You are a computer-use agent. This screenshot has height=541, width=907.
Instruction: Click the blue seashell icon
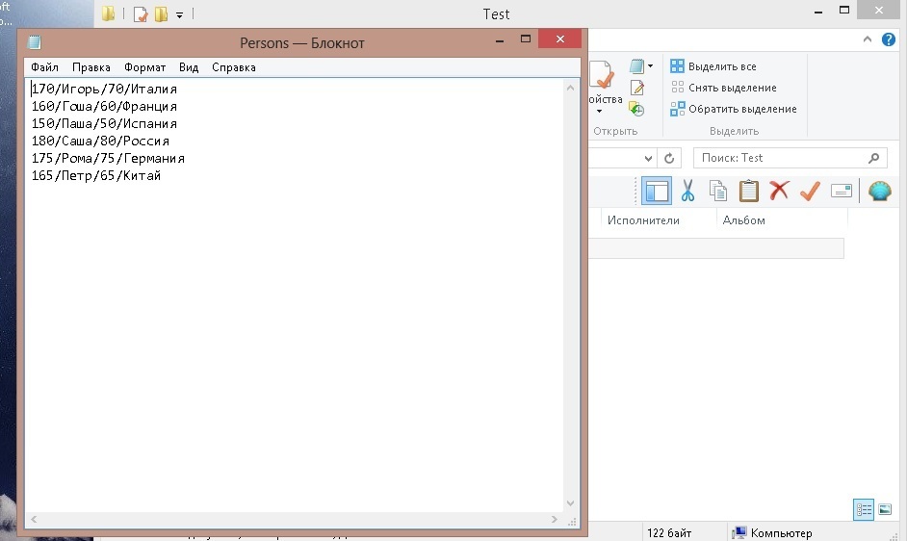[879, 191]
